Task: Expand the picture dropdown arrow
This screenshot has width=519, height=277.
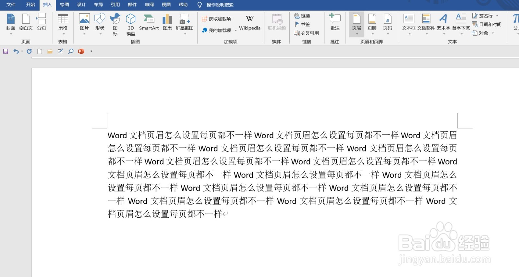Action: (x=84, y=34)
